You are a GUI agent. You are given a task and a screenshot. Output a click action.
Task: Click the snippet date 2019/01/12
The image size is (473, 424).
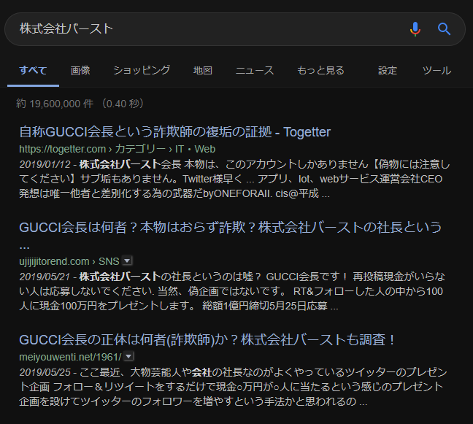45,164
